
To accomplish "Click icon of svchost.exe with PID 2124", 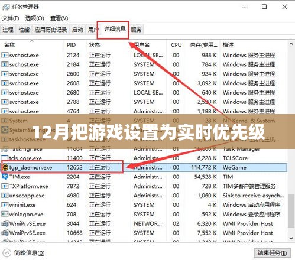I will (x=5, y=55).
